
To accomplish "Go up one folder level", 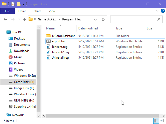I will click(x=24, y=19).
